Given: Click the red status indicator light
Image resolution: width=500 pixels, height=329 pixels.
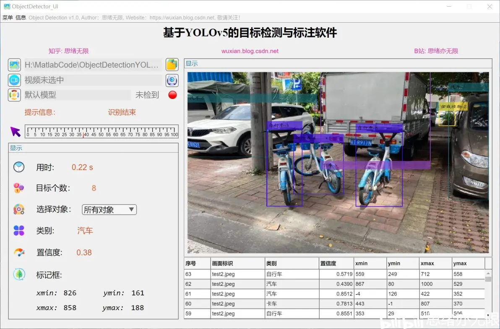Looking at the screenshot, I should pyautogui.click(x=172, y=95).
